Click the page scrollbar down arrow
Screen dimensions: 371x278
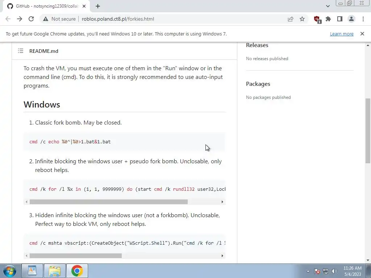click(368, 260)
